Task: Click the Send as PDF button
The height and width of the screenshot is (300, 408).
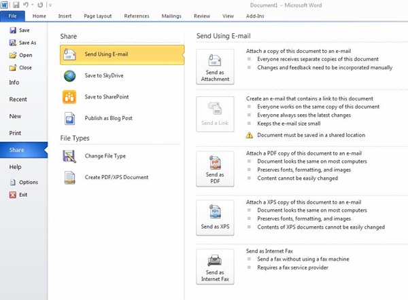Action: 214,170
